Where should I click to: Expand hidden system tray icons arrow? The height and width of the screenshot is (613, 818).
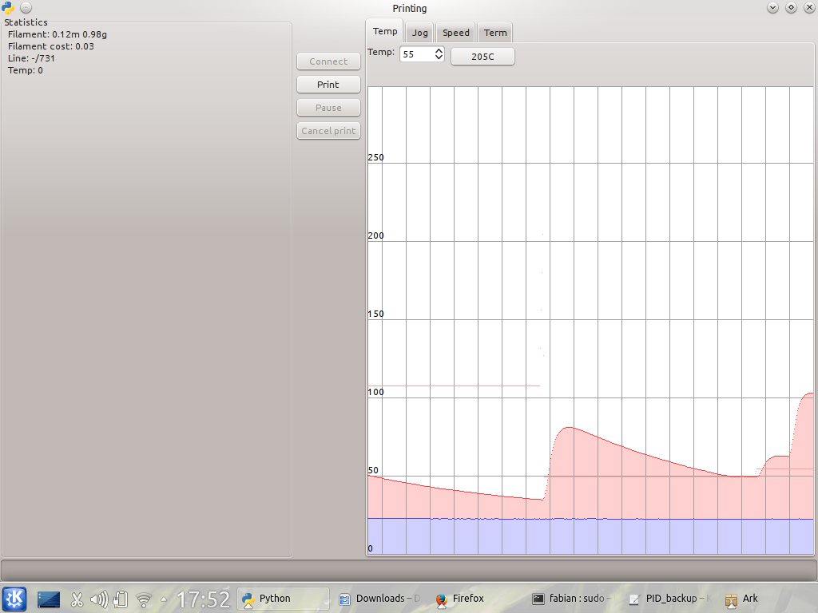165,599
